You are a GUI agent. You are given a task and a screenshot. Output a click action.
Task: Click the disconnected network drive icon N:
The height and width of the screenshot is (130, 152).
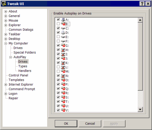(63, 76)
